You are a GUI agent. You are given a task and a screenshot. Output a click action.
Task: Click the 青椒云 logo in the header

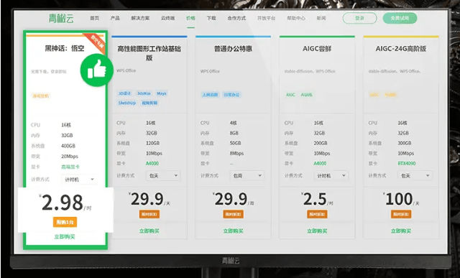click(61, 19)
